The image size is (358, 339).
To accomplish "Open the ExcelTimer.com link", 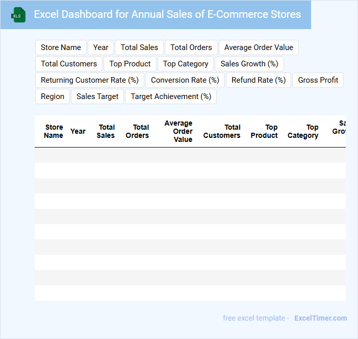I will 320,318.
